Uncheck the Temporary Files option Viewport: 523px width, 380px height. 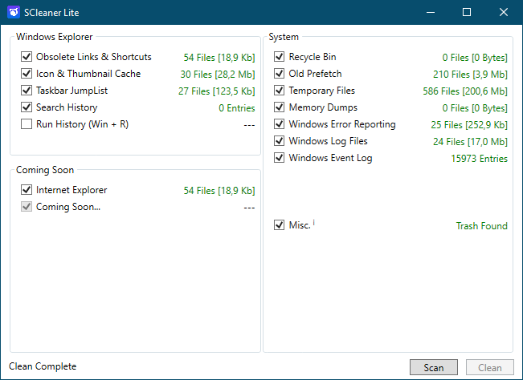click(279, 91)
